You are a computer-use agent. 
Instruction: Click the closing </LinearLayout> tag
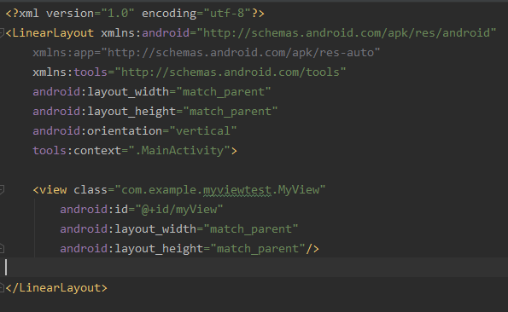pos(56,288)
